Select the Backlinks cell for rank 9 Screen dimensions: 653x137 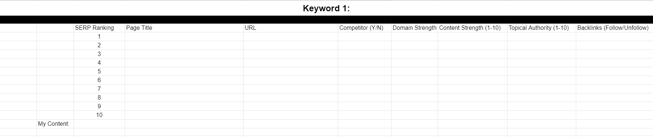615,106
